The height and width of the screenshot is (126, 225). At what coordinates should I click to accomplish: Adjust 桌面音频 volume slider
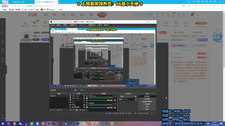(x=99, y=108)
